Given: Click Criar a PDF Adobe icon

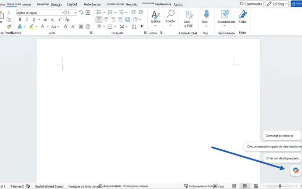Looking at the screenshot, I should click(189, 15).
